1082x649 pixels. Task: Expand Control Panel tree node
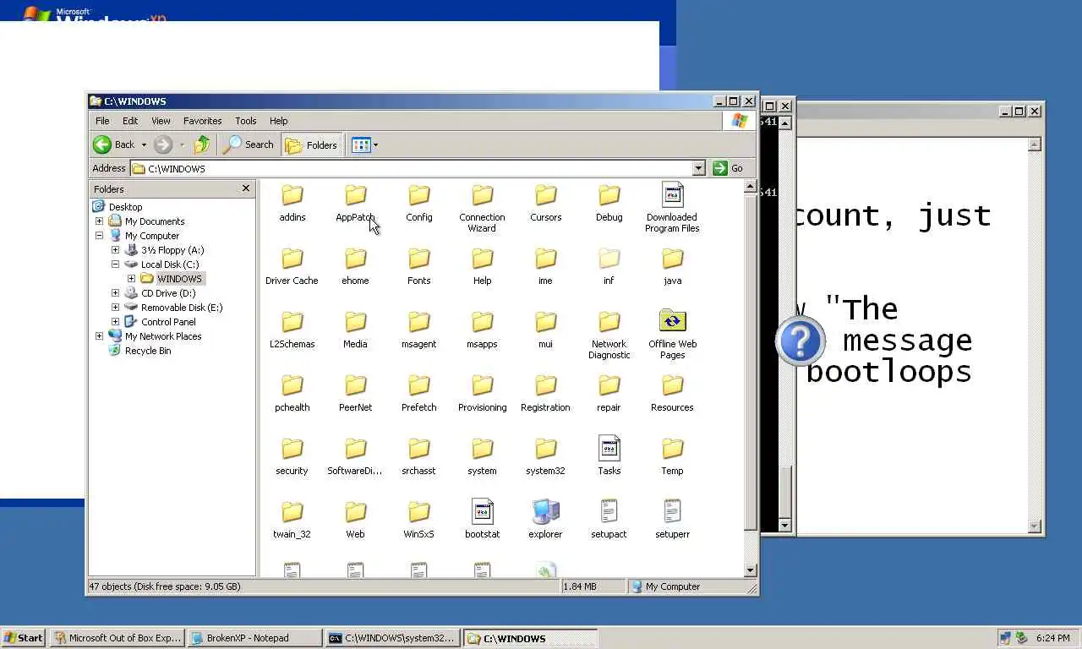(x=115, y=322)
